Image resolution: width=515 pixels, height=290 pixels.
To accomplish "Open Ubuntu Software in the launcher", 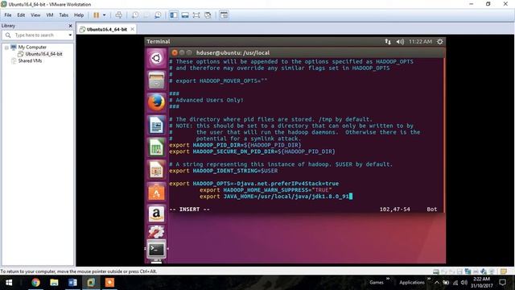I will (x=156, y=192).
